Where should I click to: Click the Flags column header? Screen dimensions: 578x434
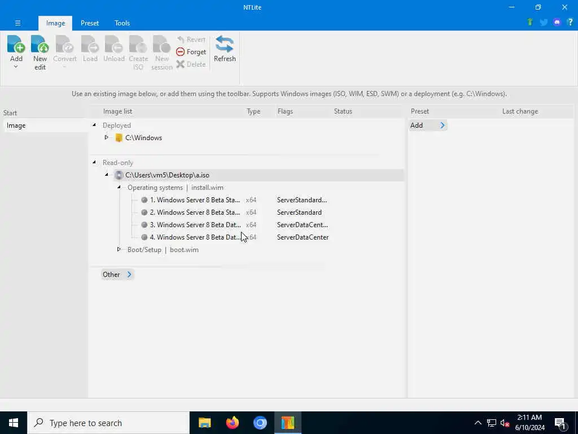pyautogui.click(x=285, y=111)
